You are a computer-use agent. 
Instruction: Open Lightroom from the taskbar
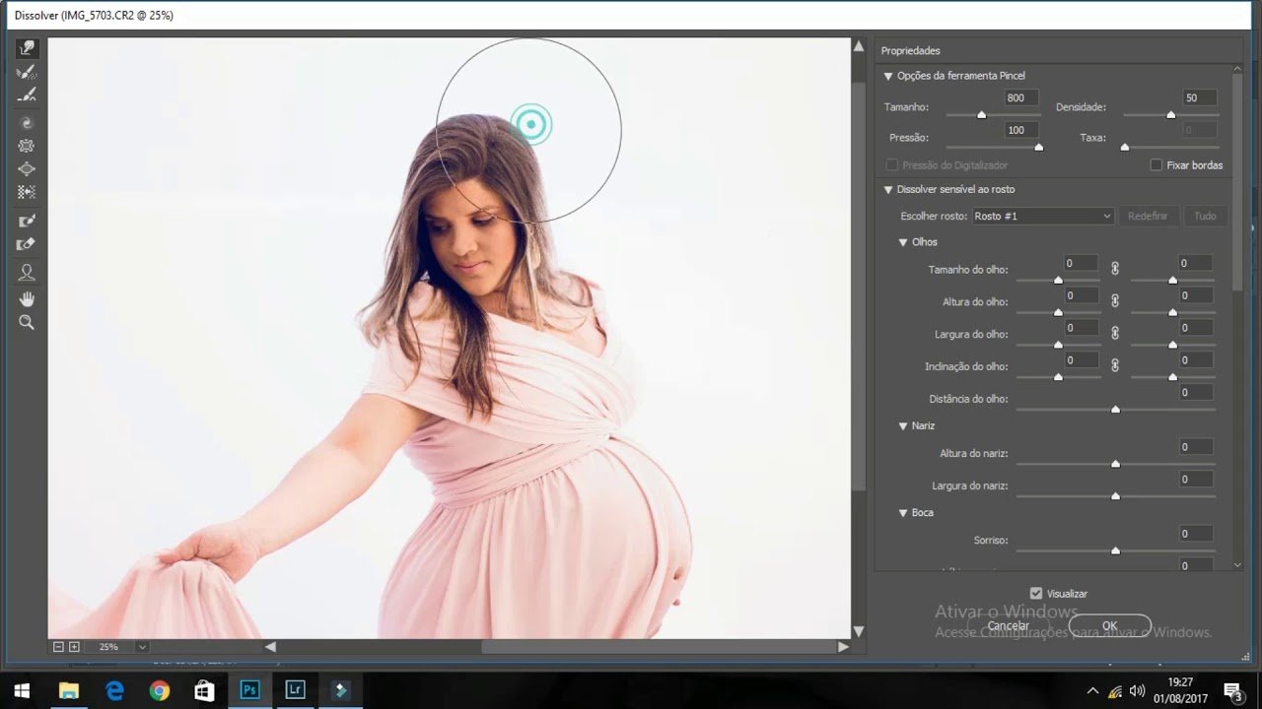[295, 690]
